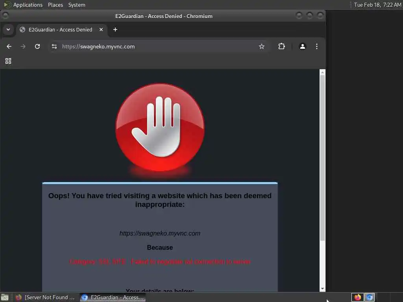
Task: Click the vertical scrollbar thumb
Action: point(322,158)
